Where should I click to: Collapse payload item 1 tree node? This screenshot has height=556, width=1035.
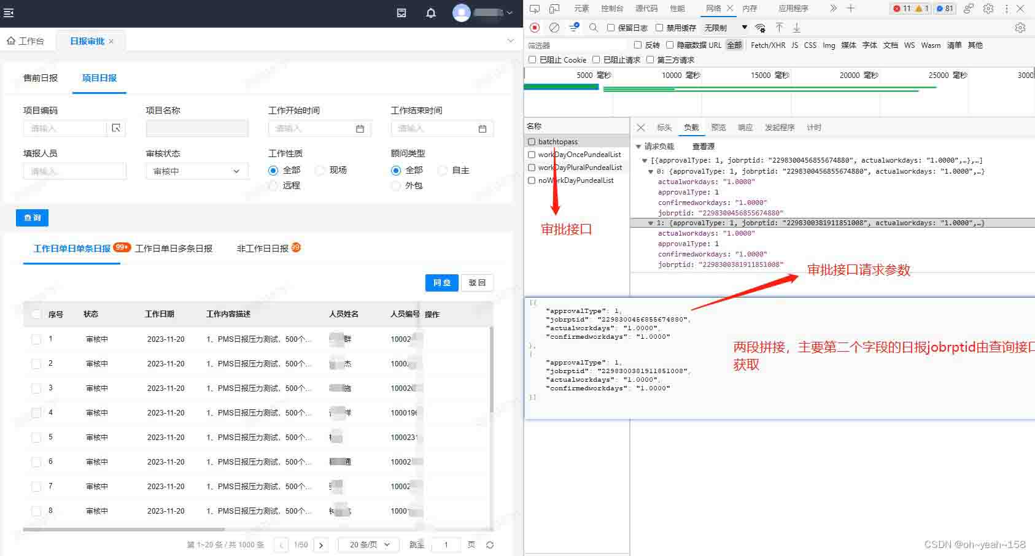point(651,223)
